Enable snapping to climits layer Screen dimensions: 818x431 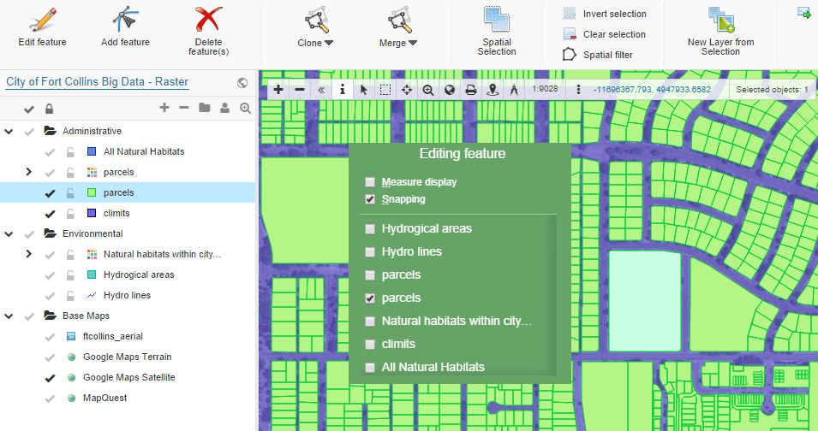(370, 344)
